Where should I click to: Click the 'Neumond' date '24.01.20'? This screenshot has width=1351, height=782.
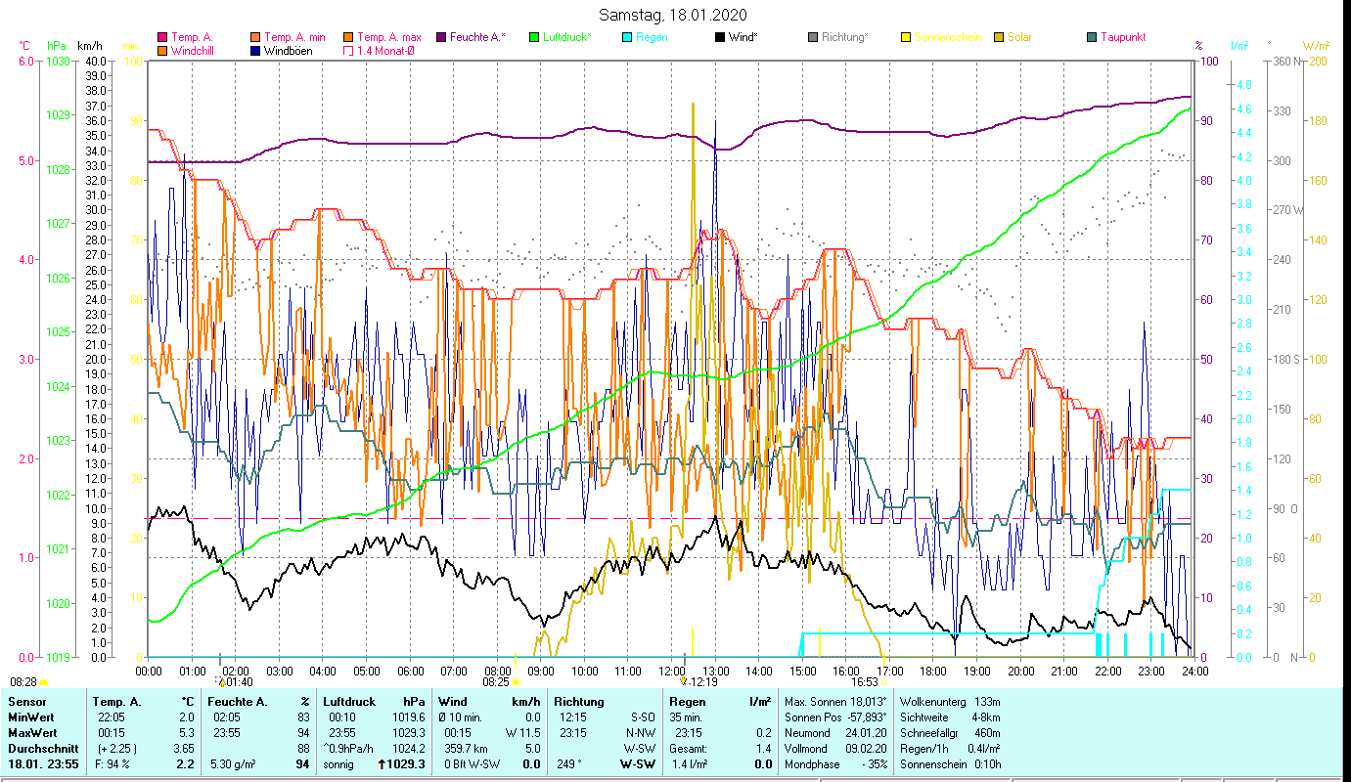(x=868, y=733)
